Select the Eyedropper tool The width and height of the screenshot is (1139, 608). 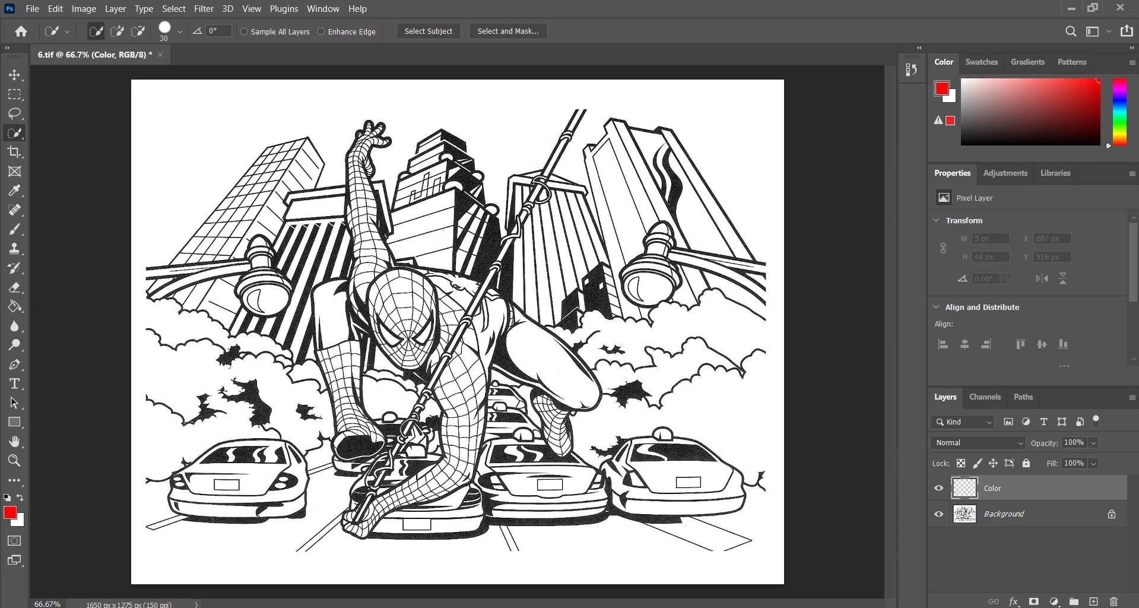pyautogui.click(x=14, y=191)
